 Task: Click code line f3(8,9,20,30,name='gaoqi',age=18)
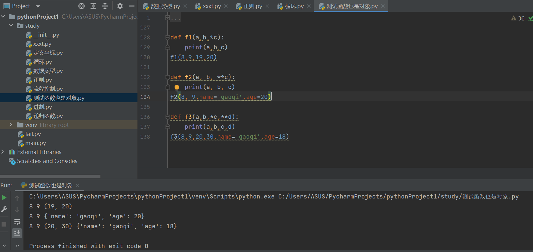pos(230,137)
